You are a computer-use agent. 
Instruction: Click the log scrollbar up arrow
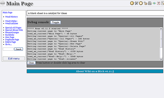click(x=161, y=29)
